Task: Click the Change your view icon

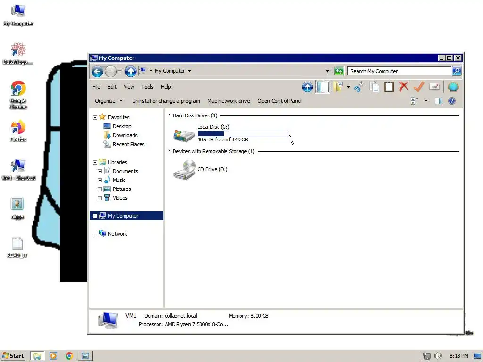Action: 415,101
